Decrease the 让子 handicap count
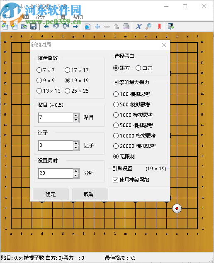 (76, 147)
